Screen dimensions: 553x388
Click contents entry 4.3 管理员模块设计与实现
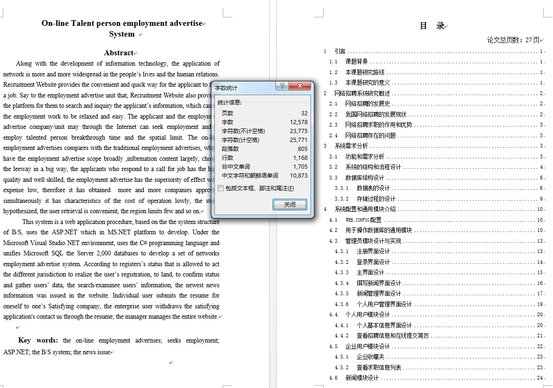437,241
